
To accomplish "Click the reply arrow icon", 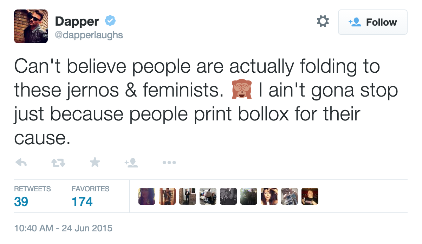I will pos(21,162).
